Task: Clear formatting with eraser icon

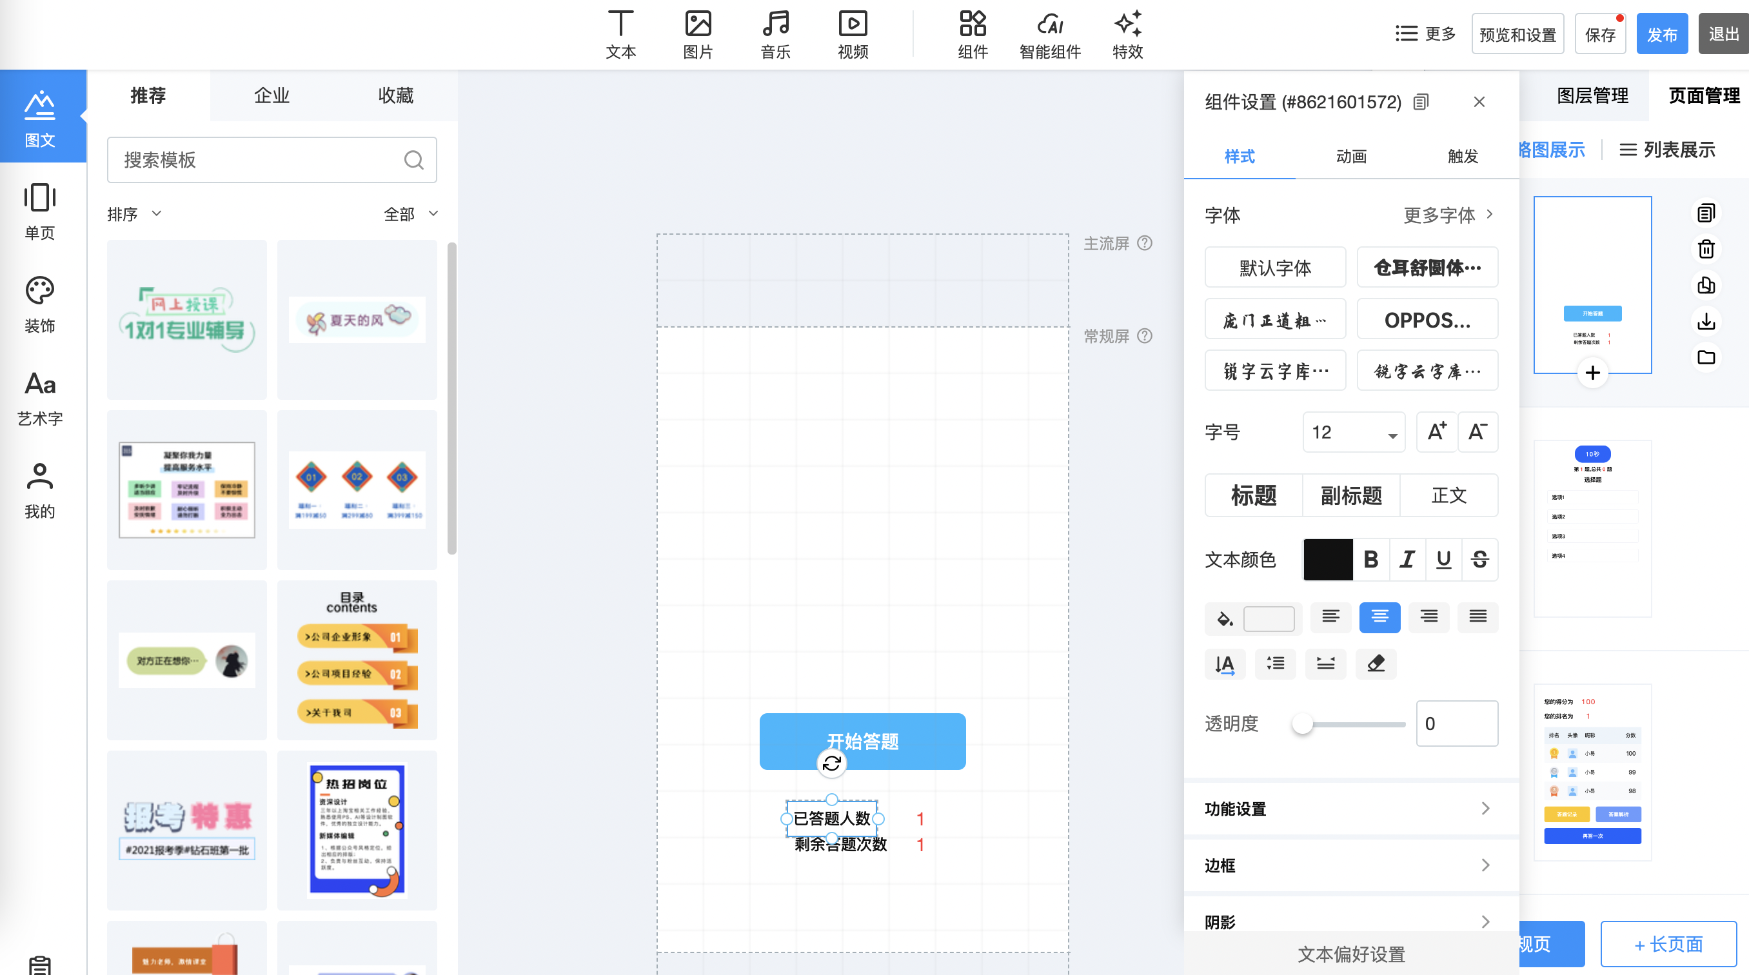Action: pyautogui.click(x=1376, y=664)
